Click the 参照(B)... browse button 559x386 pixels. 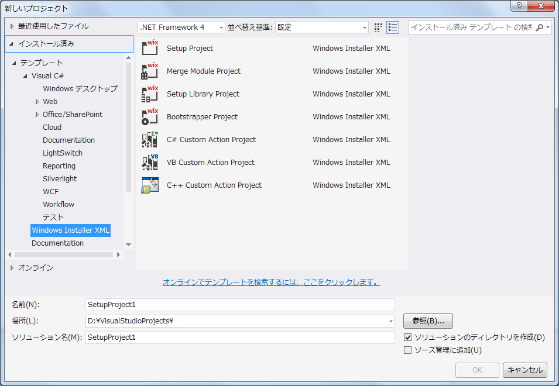[x=428, y=321]
